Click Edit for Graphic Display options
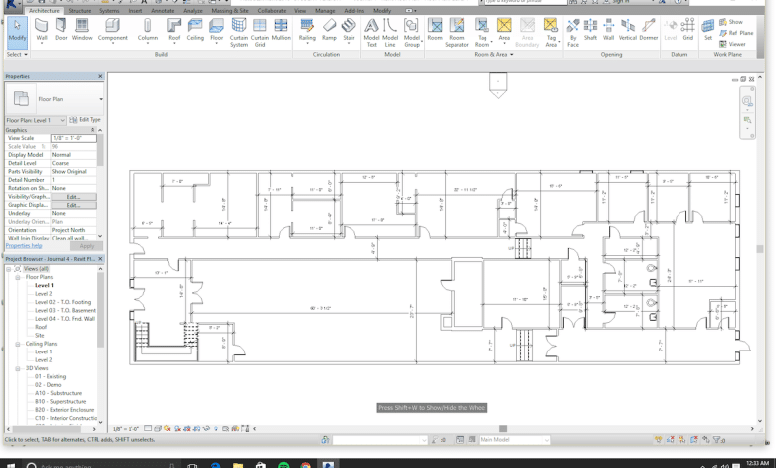This screenshot has width=776, height=468. click(74, 205)
